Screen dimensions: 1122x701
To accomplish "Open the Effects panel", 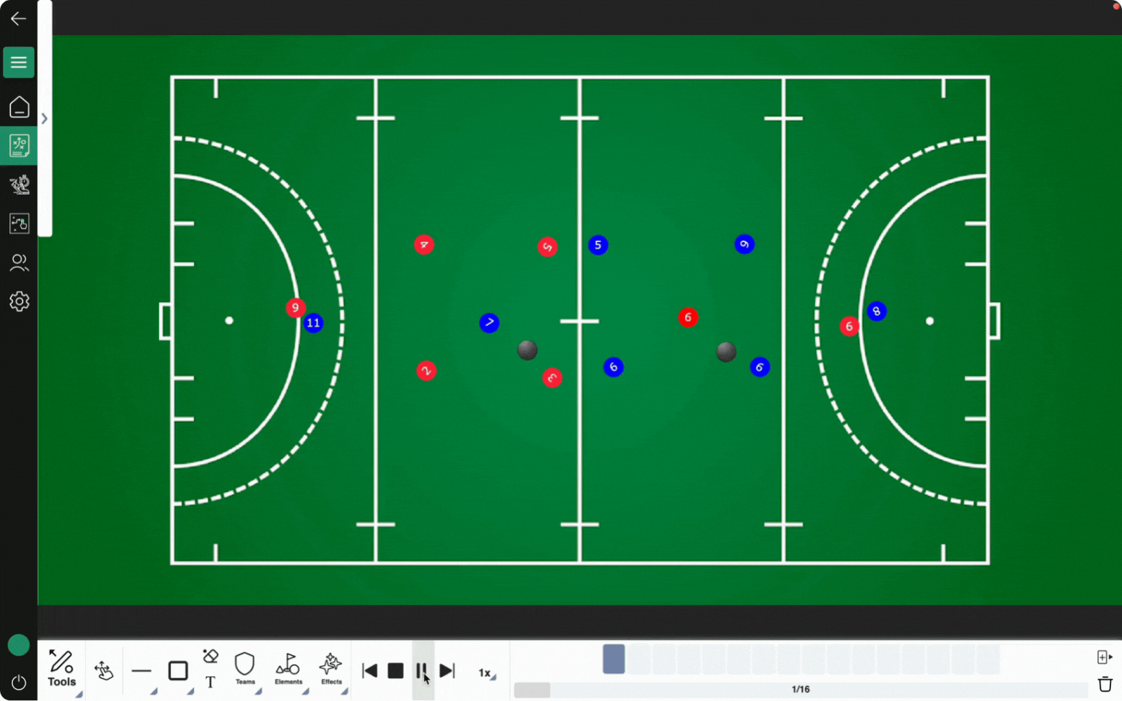I will pyautogui.click(x=331, y=669).
